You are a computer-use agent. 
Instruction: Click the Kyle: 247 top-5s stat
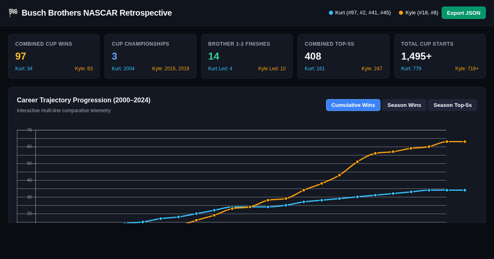point(372,69)
